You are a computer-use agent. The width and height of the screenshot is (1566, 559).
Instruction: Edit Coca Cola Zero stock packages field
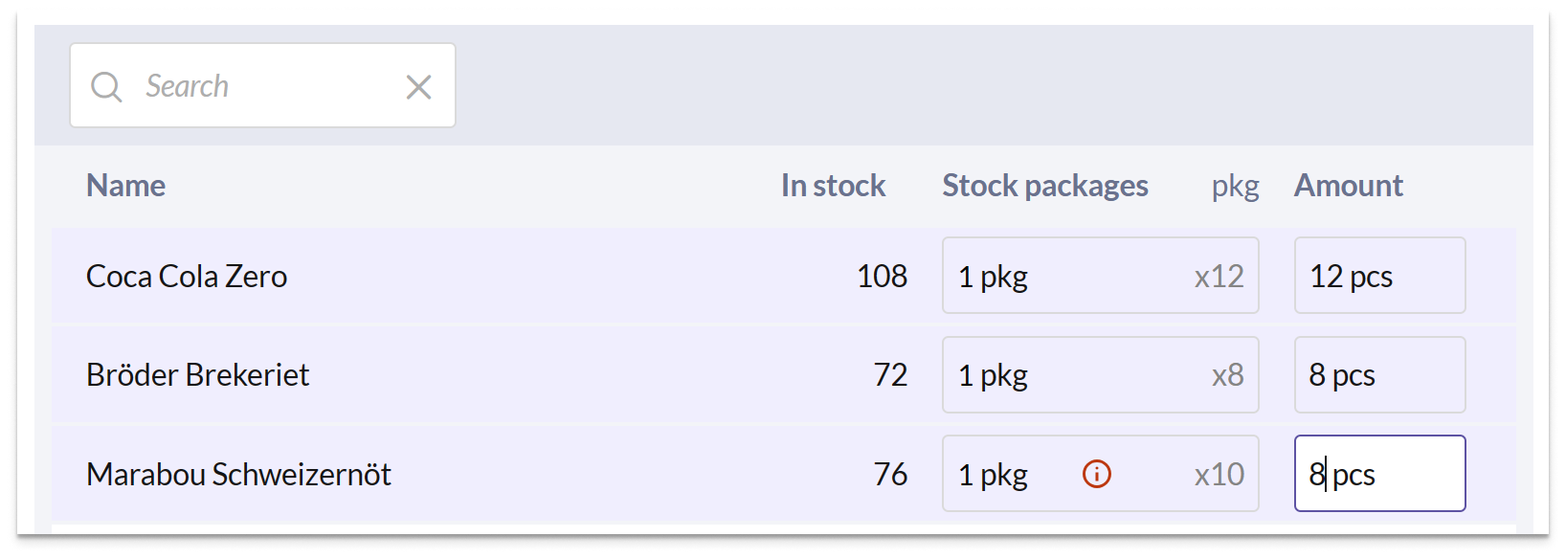pos(1101,276)
